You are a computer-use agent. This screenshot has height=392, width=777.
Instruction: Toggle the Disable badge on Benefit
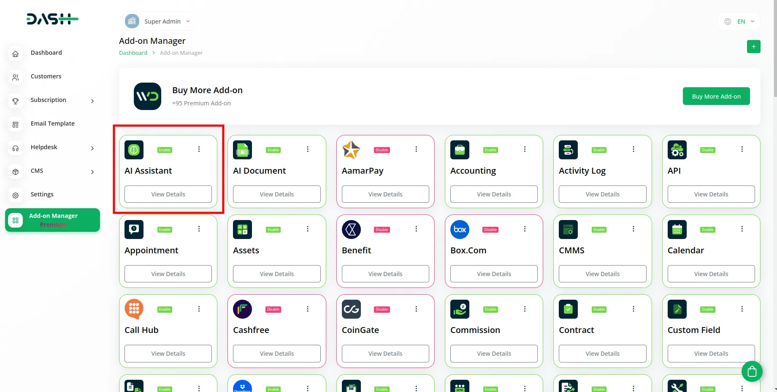click(x=382, y=230)
